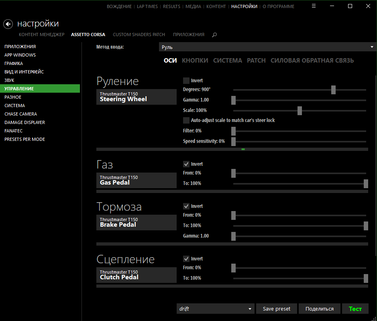The width and height of the screenshot is (377, 321).
Task: Open ВИД И ИНТЕРФЕЙС in sidebar
Action: tap(24, 72)
